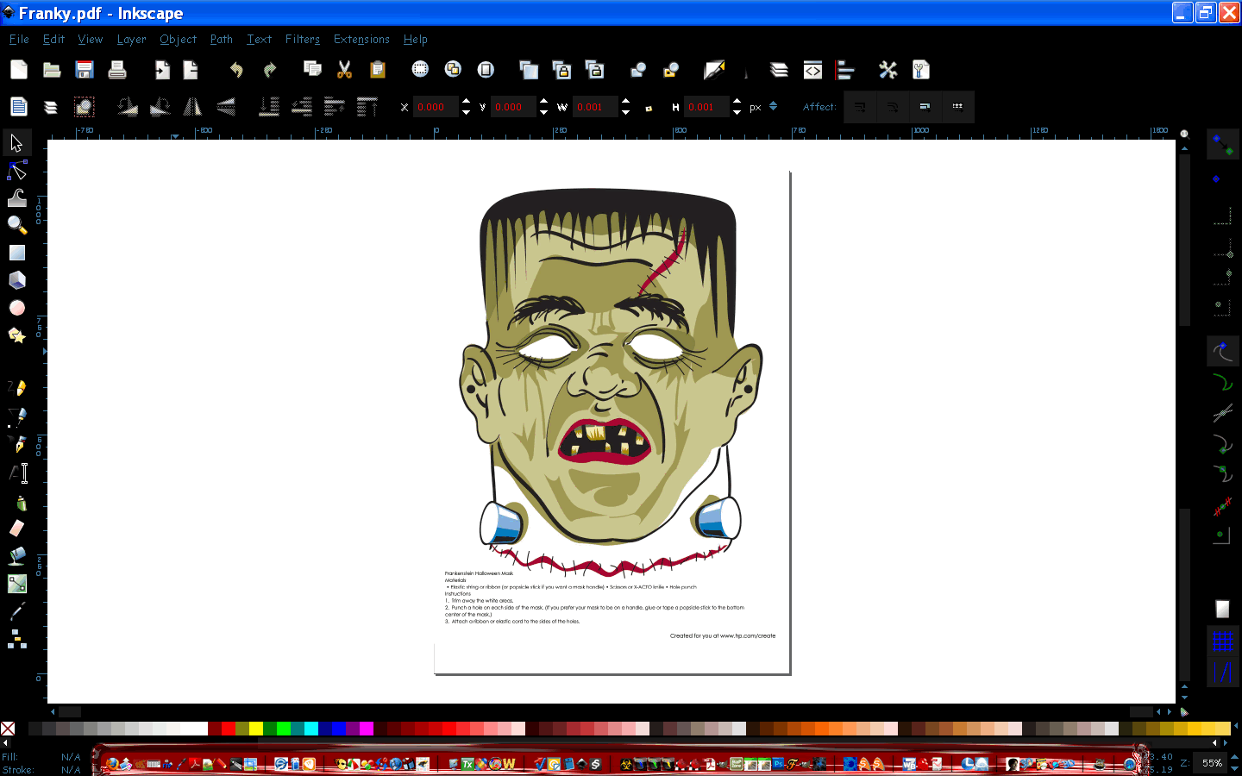Image resolution: width=1242 pixels, height=776 pixels.
Task: Flip selected objects horizontally
Action: tap(192, 107)
